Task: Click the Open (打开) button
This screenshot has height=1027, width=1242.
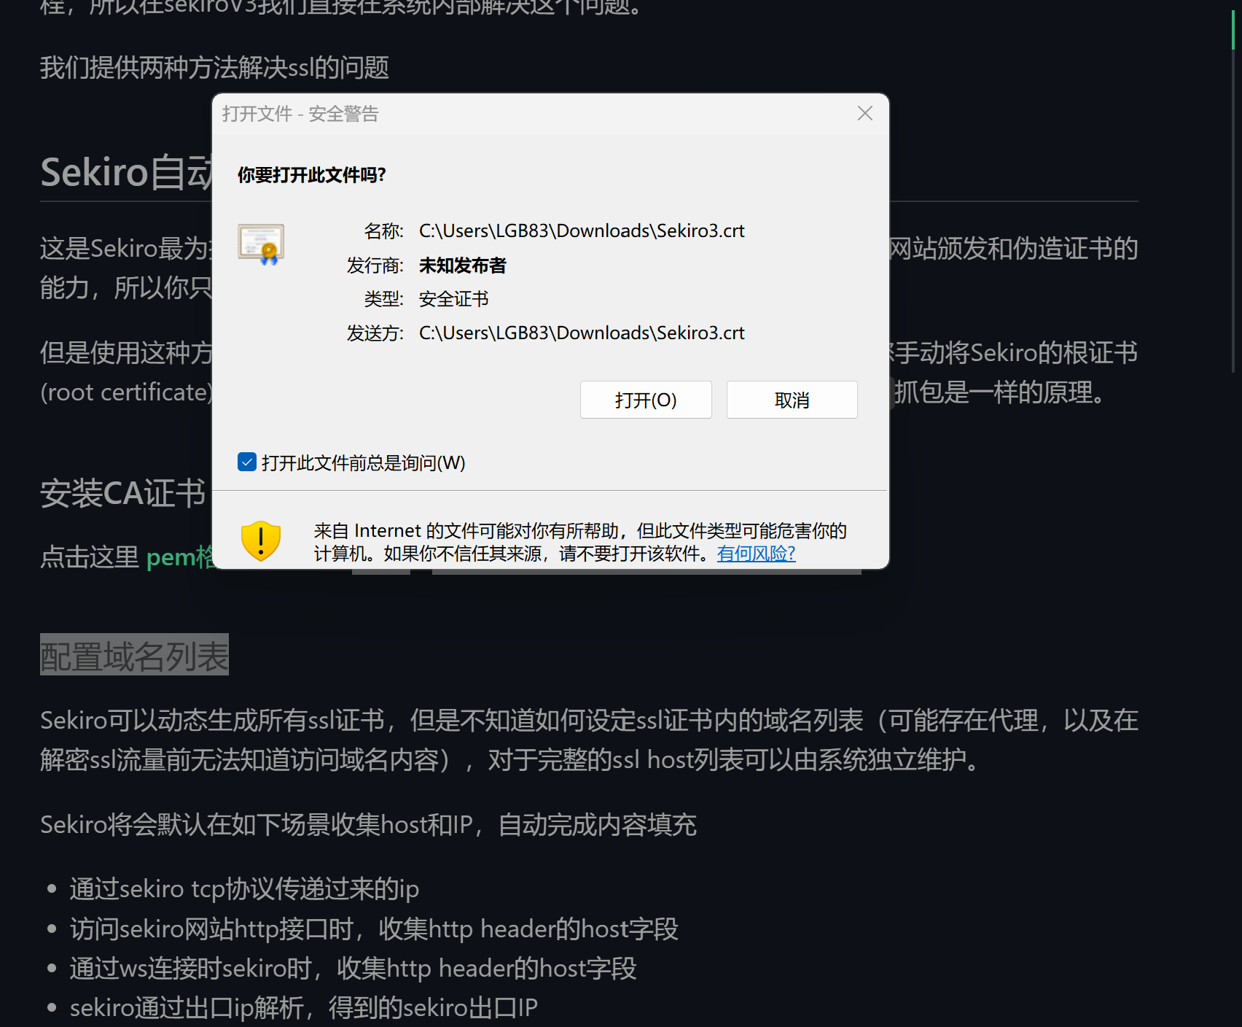Action: click(646, 400)
